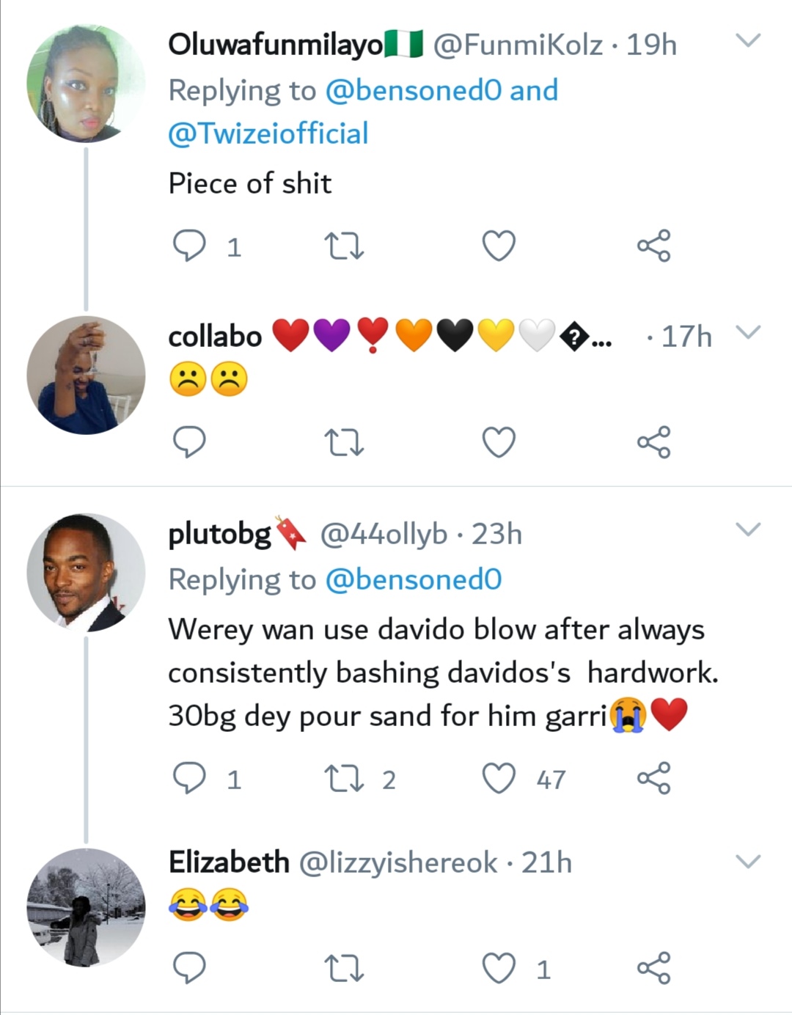
Task: Like Oluwafunmilayo's tweet with the heart
Action: click(499, 246)
